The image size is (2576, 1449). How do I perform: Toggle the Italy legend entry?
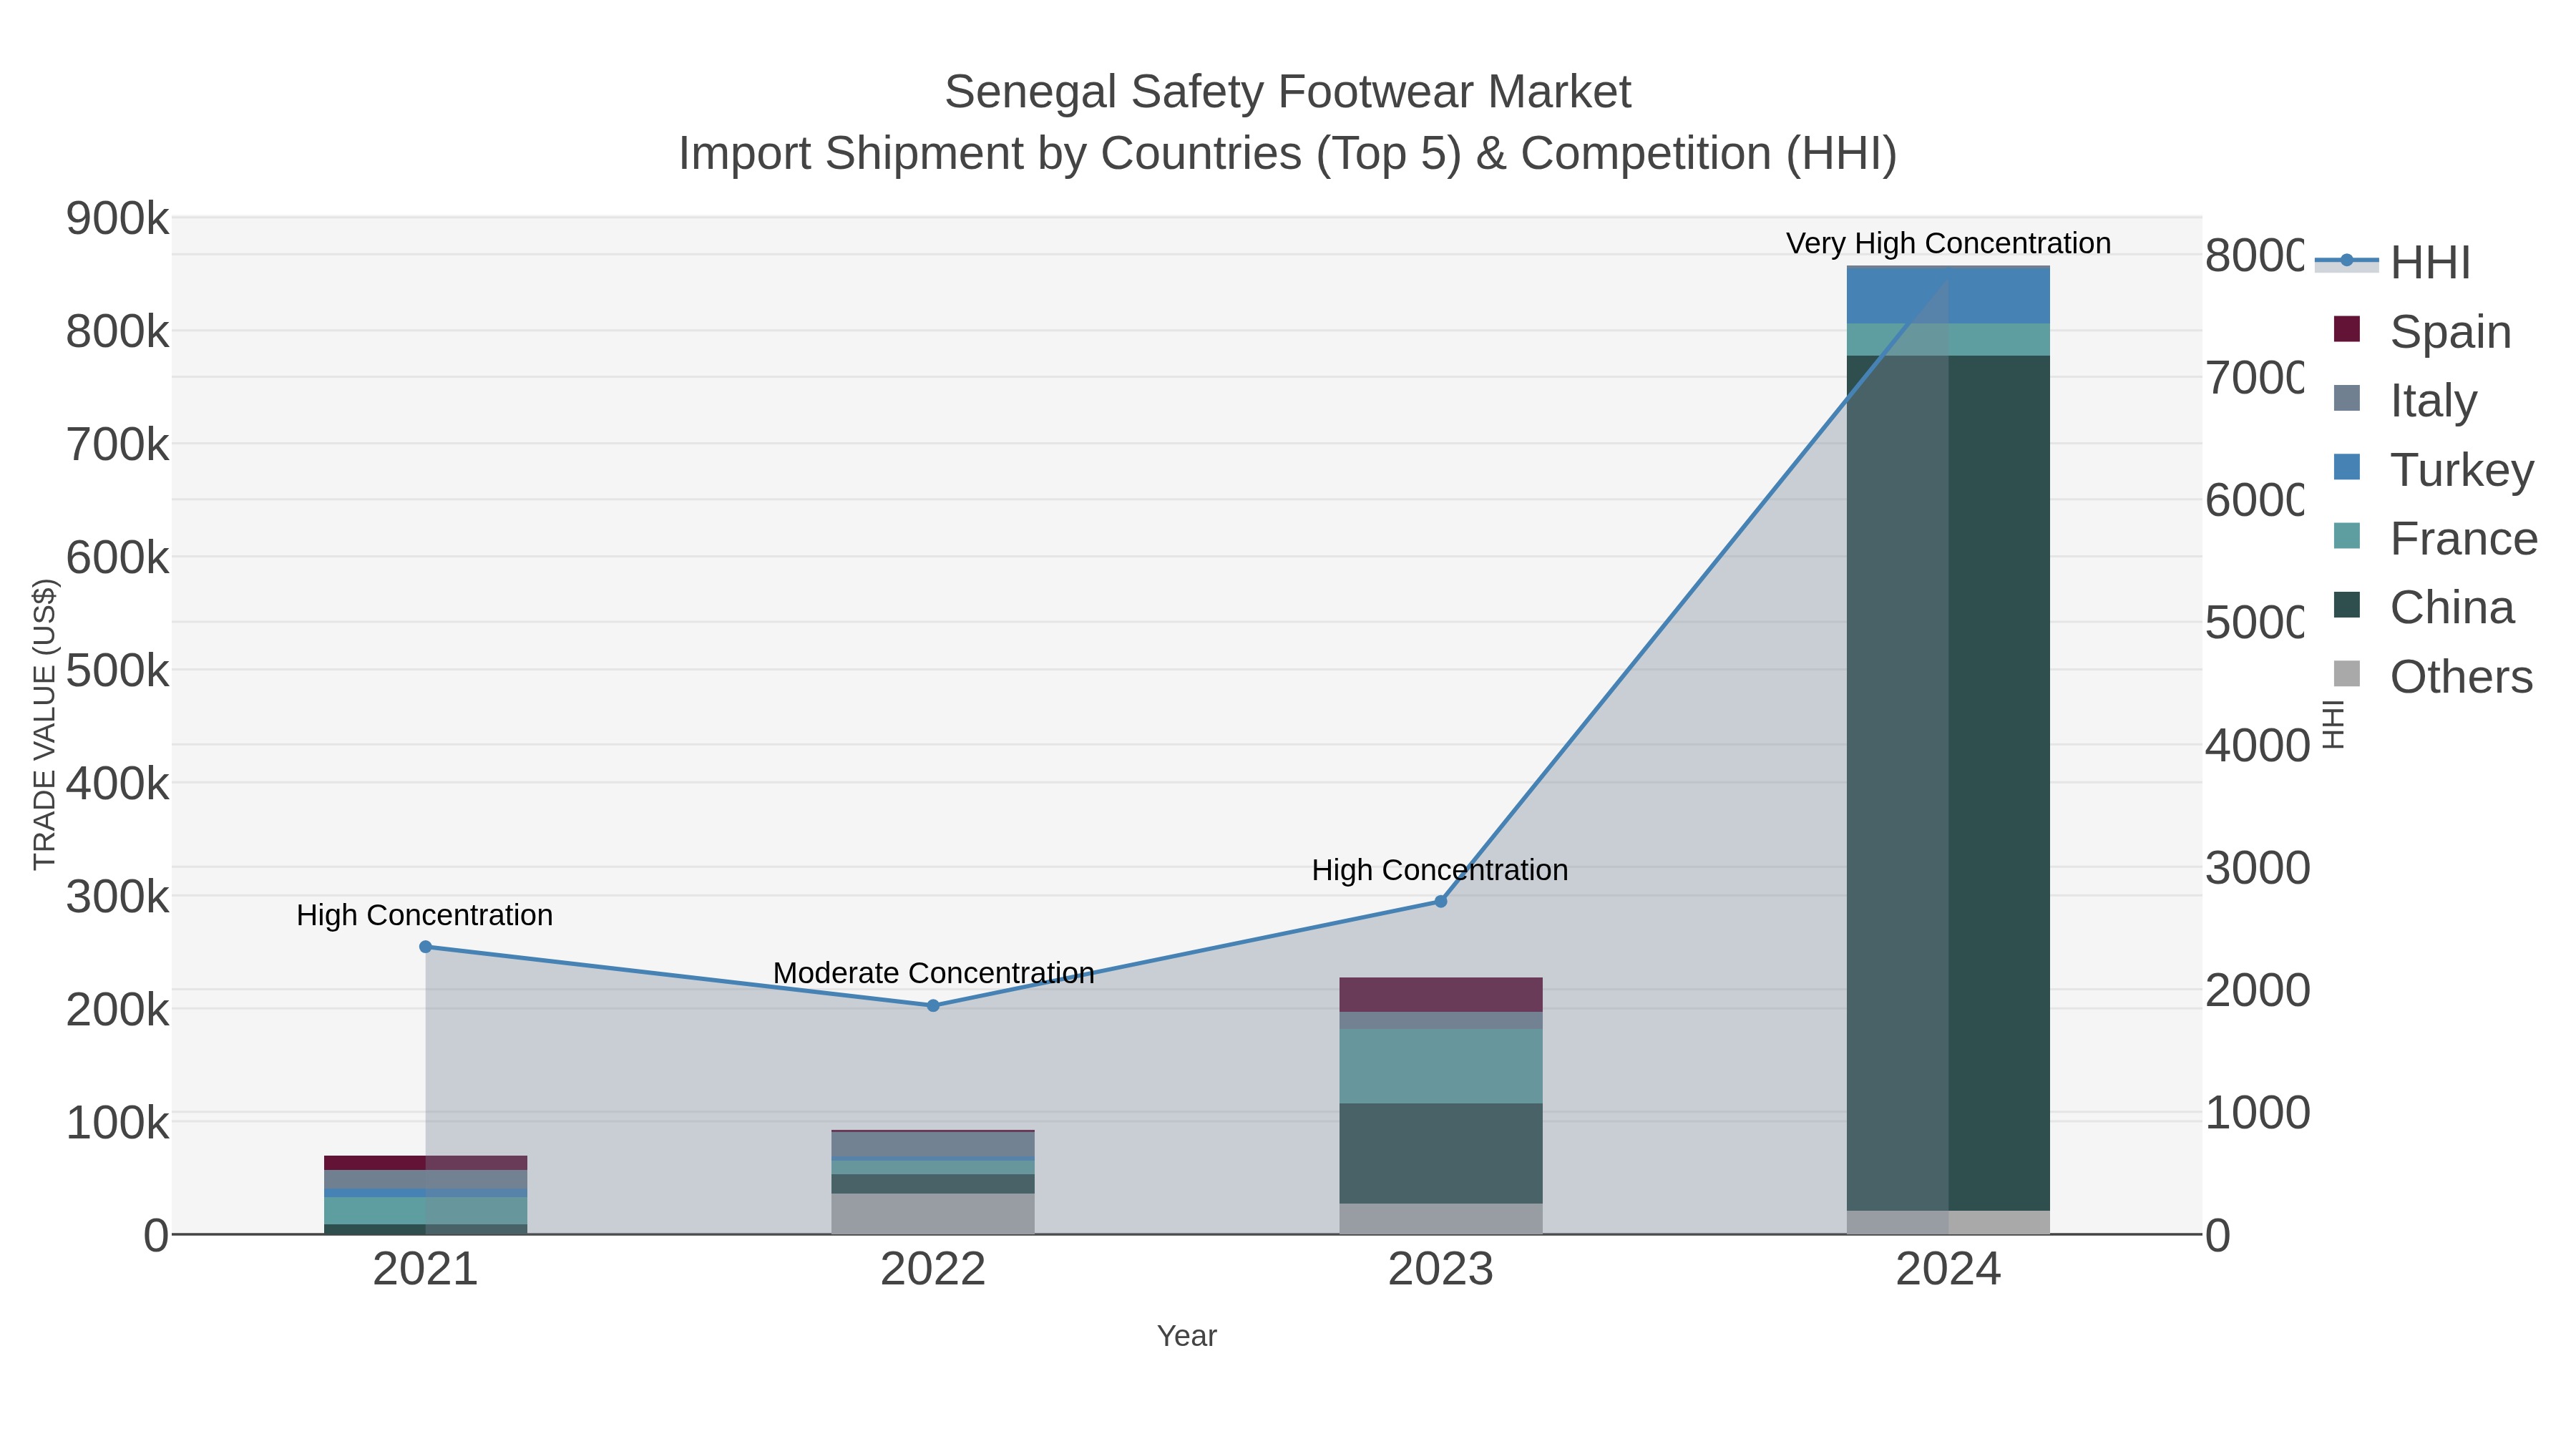coord(2405,400)
